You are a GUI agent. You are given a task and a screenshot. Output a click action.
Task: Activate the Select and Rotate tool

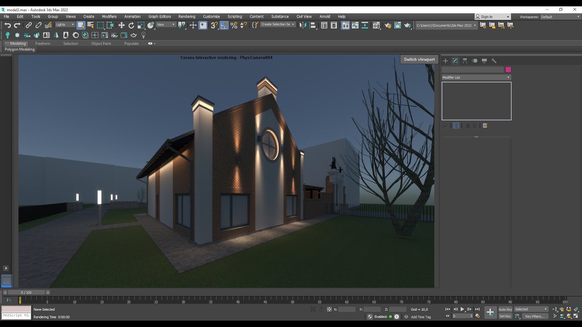[x=131, y=25]
